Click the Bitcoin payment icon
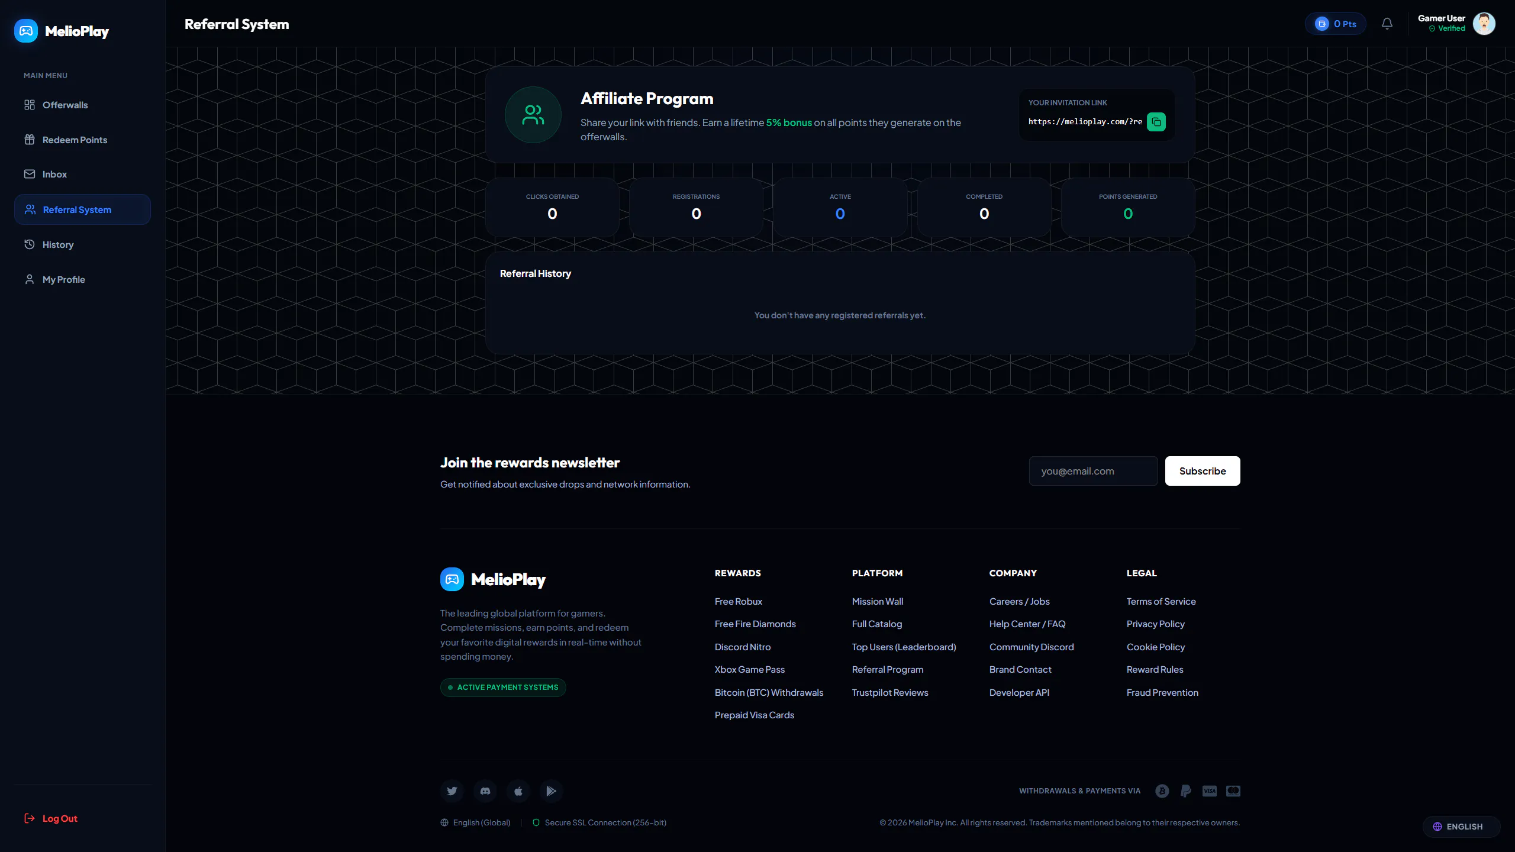This screenshot has width=1515, height=852. click(1162, 791)
